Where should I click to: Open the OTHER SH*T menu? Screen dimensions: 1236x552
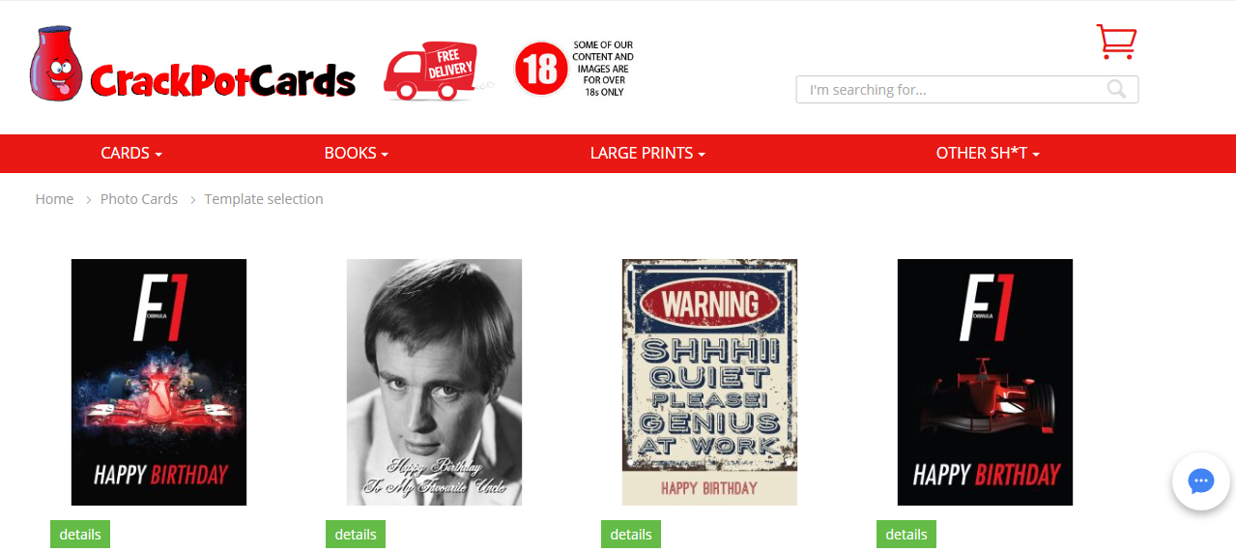988,153
